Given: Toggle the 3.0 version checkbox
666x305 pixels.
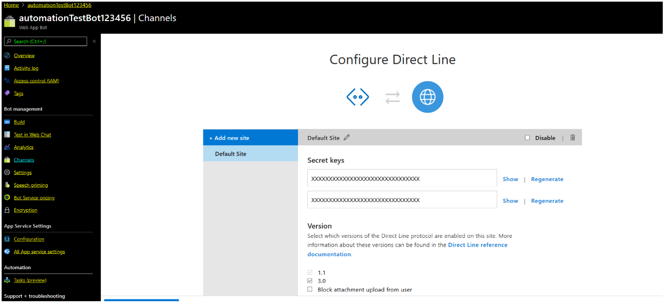Looking at the screenshot, I should [310, 281].
